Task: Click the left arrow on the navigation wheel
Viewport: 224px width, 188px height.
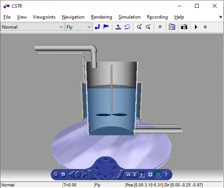Action: click(96, 168)
